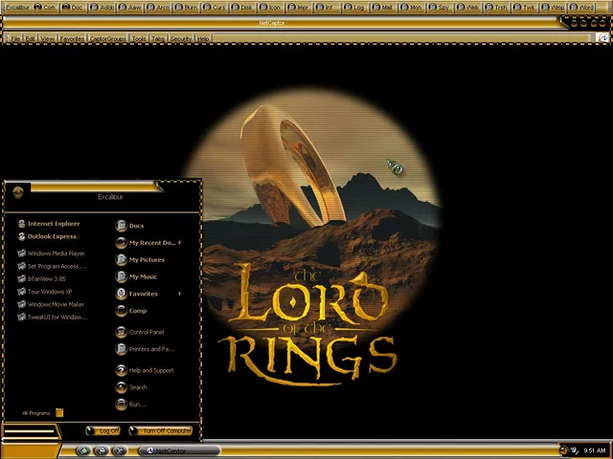Open the Arco toolbar shortcut
This screenshot has width=613, height=459.
click(x=159, y=7)
